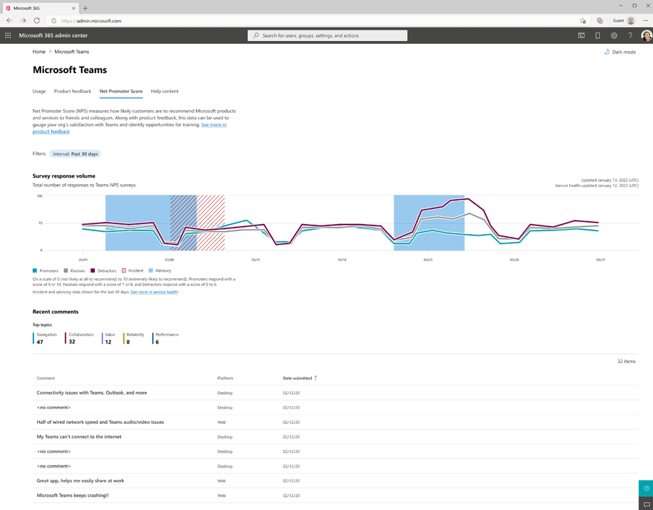Screen dimensions: 653x510
Task: Toggle Dark mode
Action: click(x=620, y=52)
